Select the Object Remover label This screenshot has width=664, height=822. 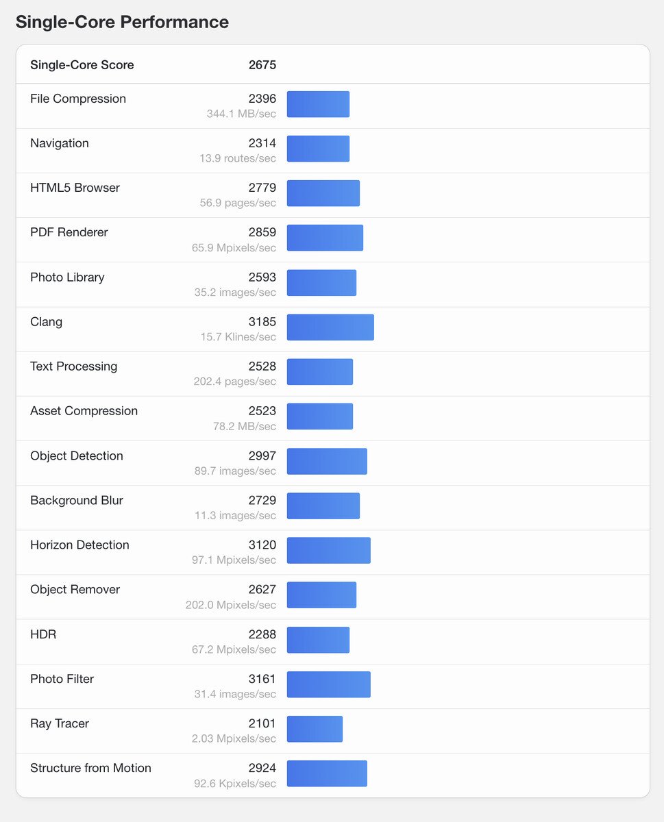(x=75, y=590)
